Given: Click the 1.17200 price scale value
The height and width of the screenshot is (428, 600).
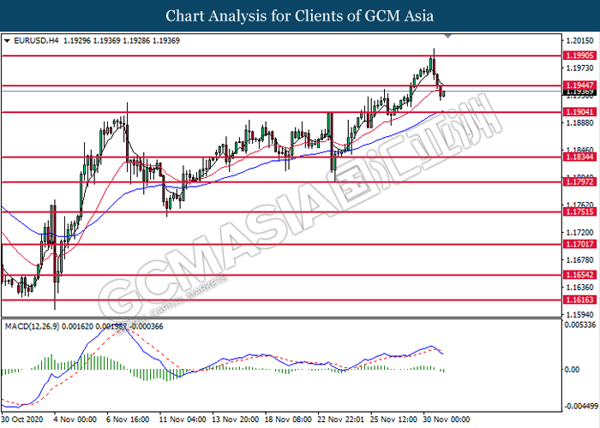Looking at the screenshot, I should (580, 232).
